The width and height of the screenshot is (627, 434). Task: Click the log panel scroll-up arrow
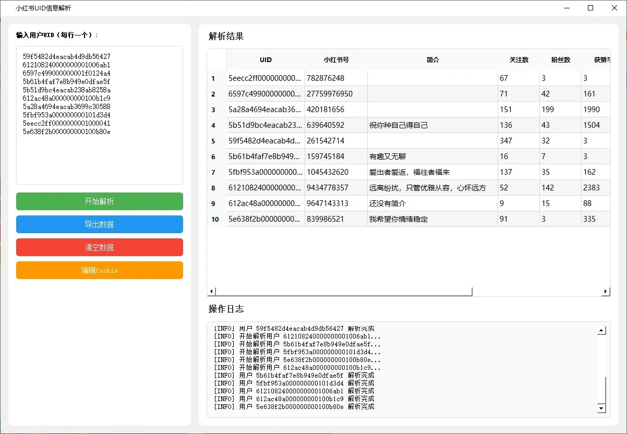[601, 331]
